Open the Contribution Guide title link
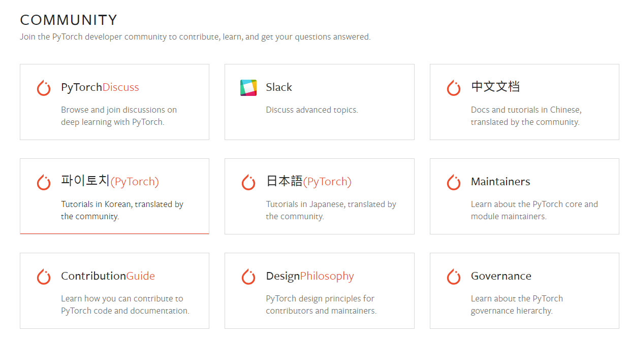This screenshot has width=629, height=340. click(108, 276)
